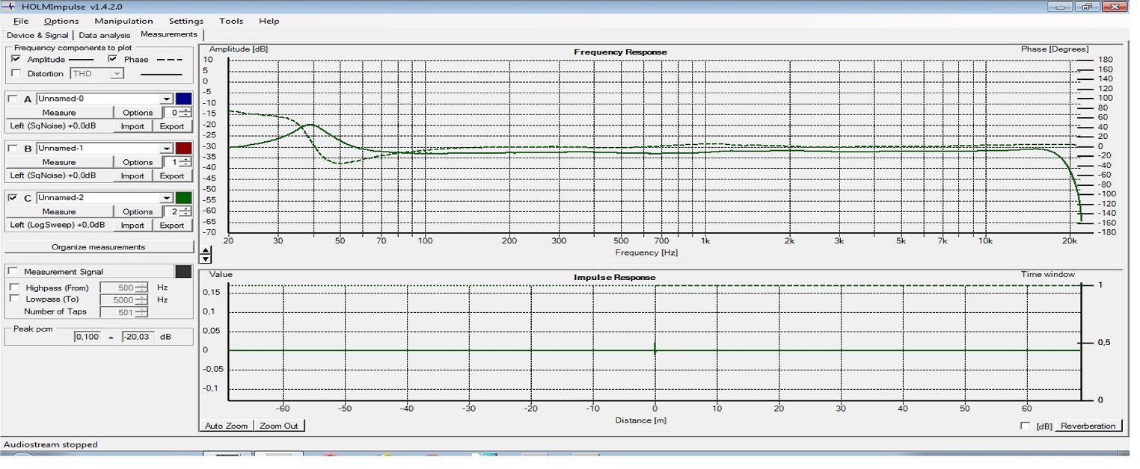Viewport: 1140px width, 469px height.
Task: Open the Unnamed-0 name dropdown
Action: pos(166,99)
